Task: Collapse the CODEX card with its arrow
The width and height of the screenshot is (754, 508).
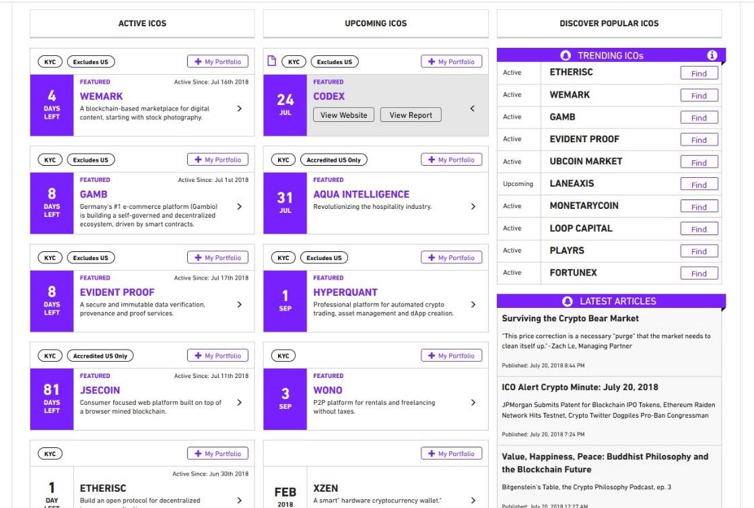Action: coord(472,108)
